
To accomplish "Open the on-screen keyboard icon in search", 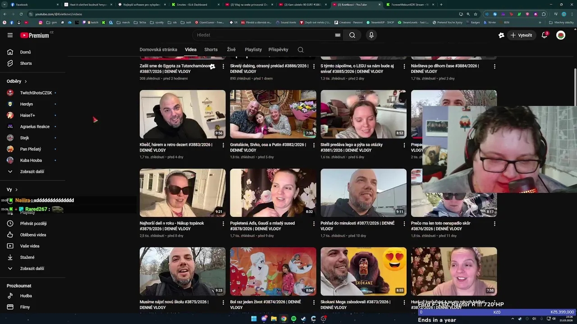I will (x=338, y=35).
